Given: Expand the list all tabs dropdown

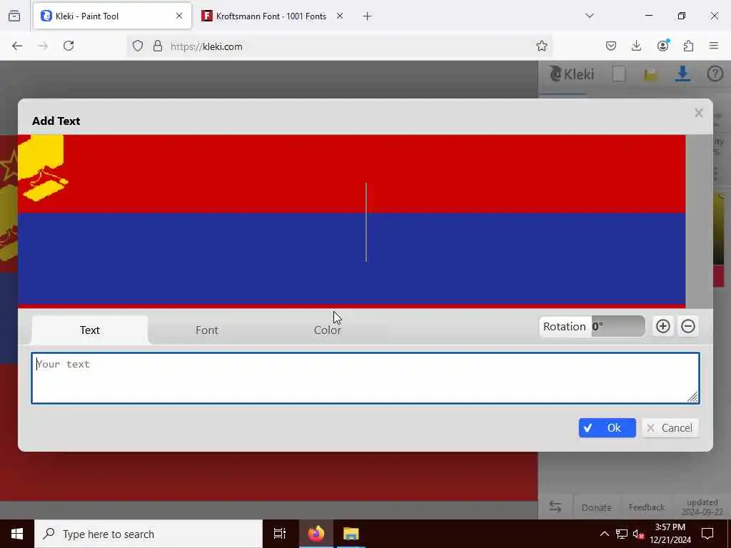Looking at the screenshot, I should pyautogui.click(x=590, y=16).
